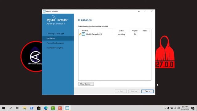Open the volume tray icon
Screen dimensions: 197x111
[x=179, y=108]
